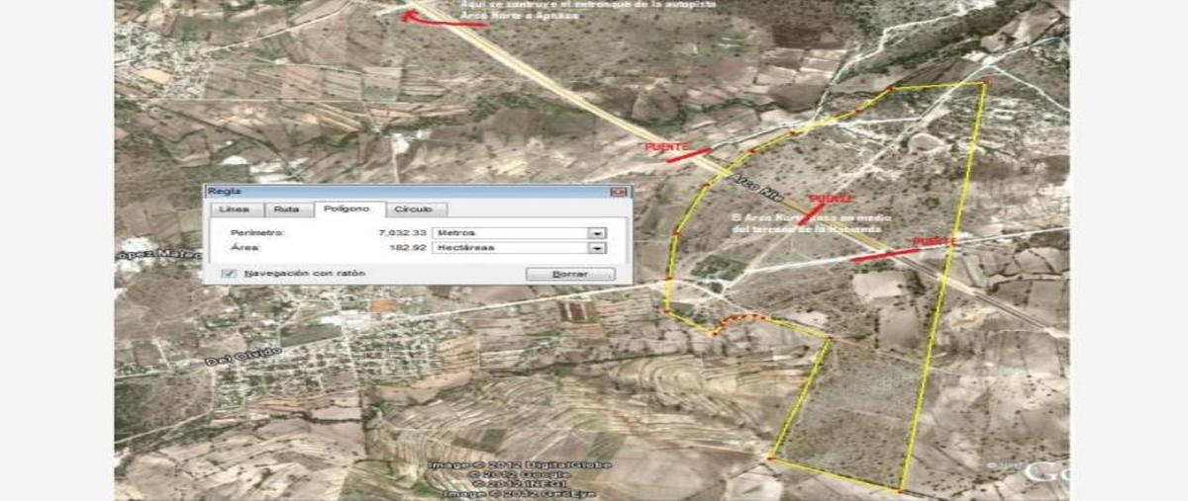The image size is (1188, 501).
Task: Click the Del Olvido street label
Action: [x=243, y=356]
